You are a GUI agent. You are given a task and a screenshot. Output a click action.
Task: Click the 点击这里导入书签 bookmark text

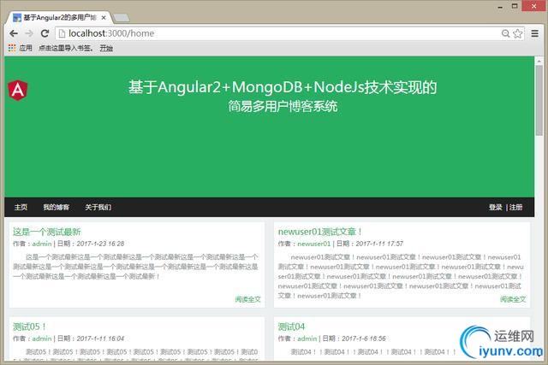pyautogui.click(x=65, y=48)
